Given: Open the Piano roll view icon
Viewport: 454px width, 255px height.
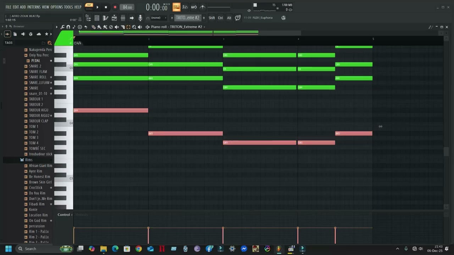Looking at the screenshot, I should pyautogui.click(x=105, y=18).
